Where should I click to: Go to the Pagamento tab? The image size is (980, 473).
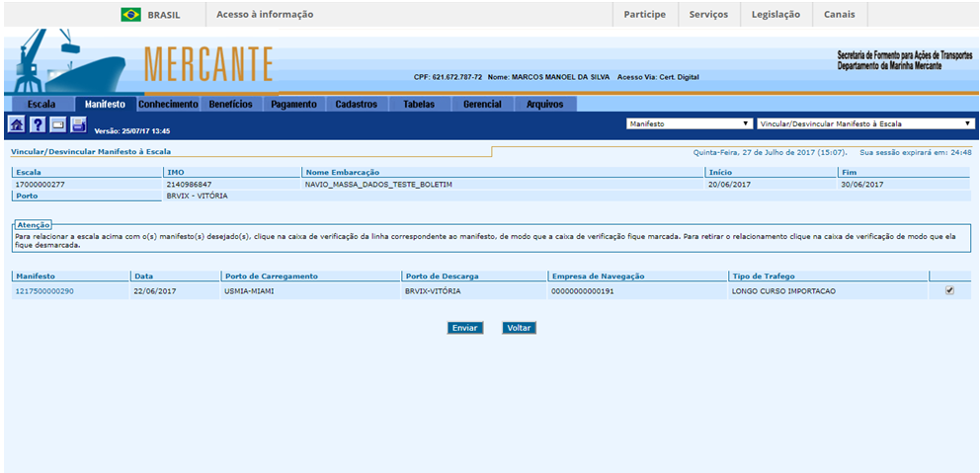coord(293,104)
